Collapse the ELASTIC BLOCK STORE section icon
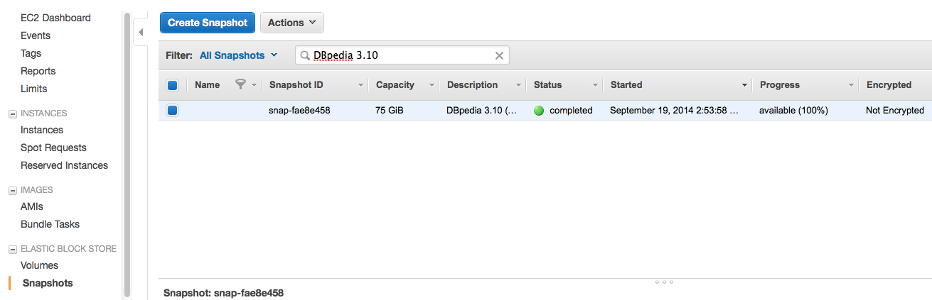 tap(12, 249)
